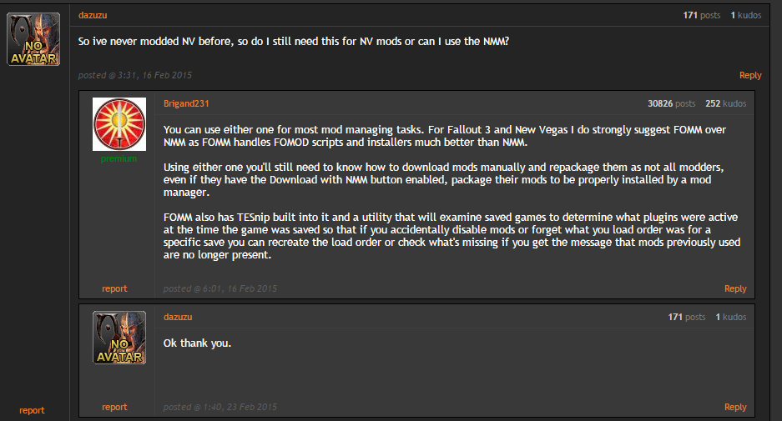The image size is (782, 421).
Task: Open dazuzu's profile from the top post username
Action: click(x=93, y=15)
